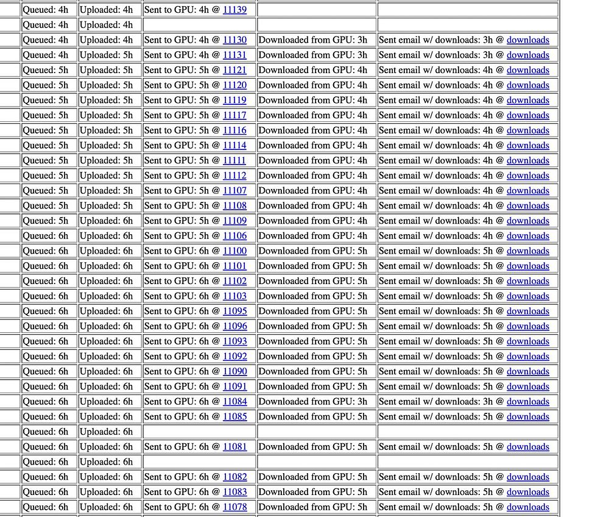Open job 11111 link
This screenshot has width=609, height=517.
(234, 160)
